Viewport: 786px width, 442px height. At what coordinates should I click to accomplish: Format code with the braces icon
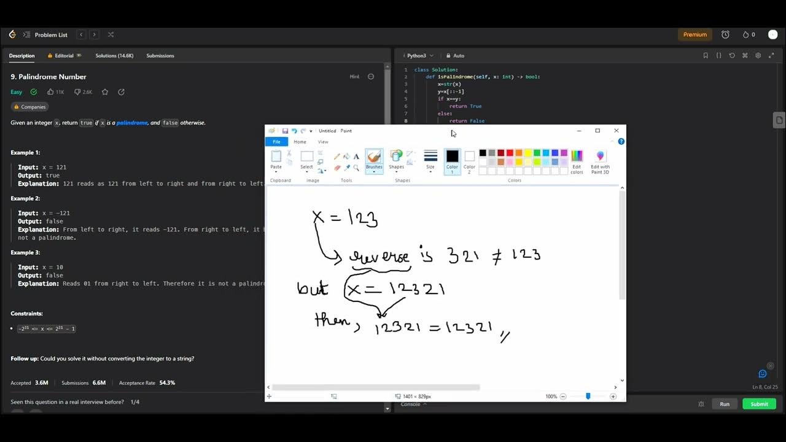718,55
